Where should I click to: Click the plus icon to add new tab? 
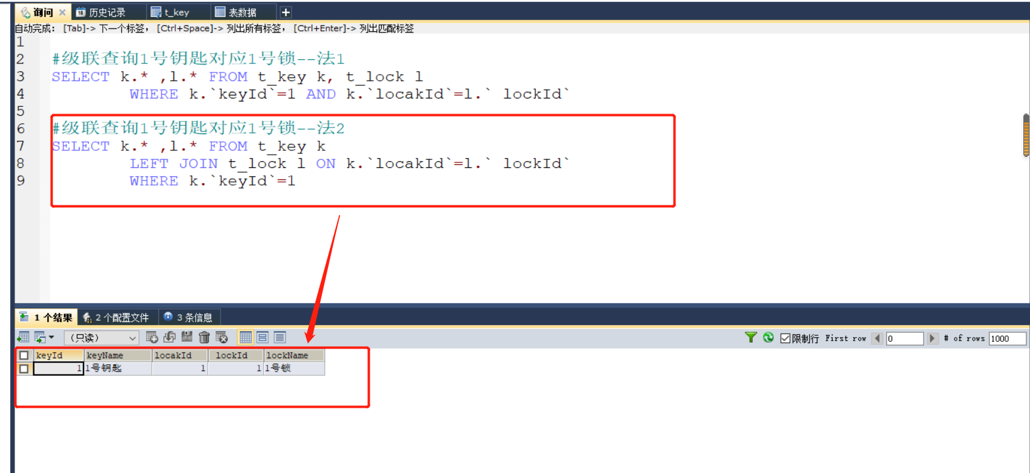286,12
